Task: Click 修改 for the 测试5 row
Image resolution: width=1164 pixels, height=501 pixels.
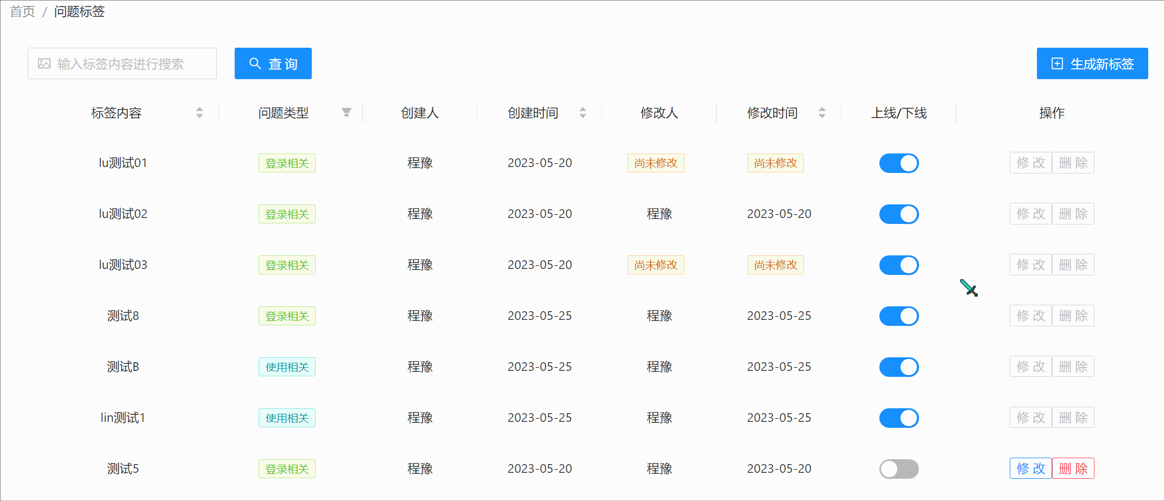Action: pyautogui.click(x=1031, y=468)
